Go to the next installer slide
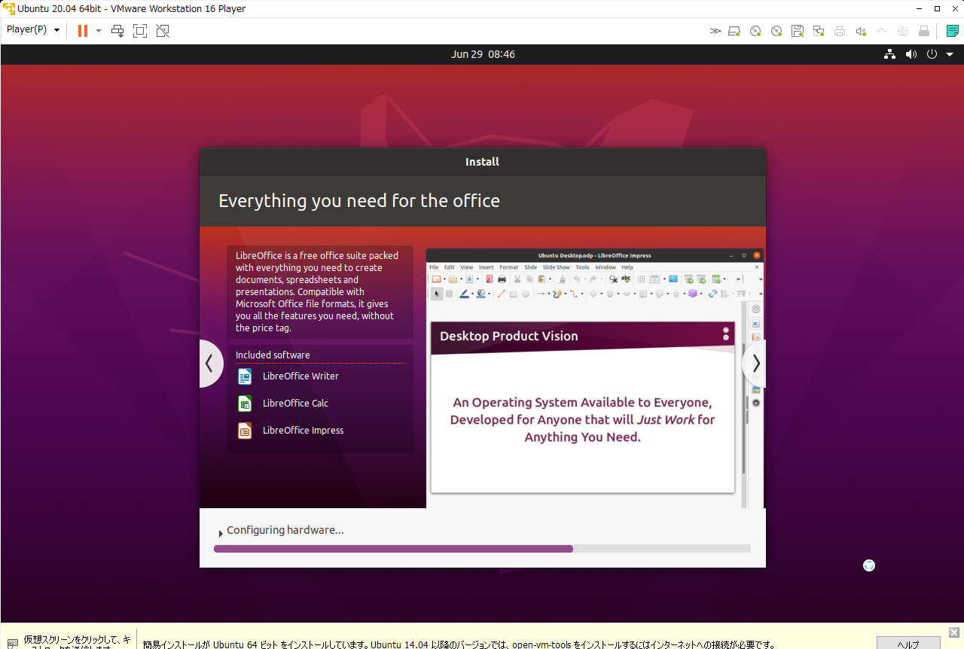This screenshot has width=964, height=649. tap(754, 364)
